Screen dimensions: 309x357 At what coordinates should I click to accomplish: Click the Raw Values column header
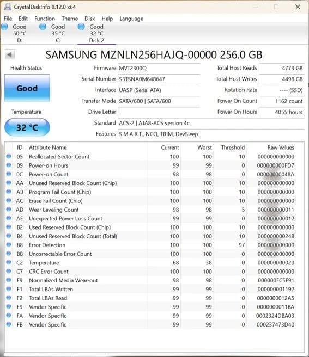pyautogui.click(x=281, y=147)
